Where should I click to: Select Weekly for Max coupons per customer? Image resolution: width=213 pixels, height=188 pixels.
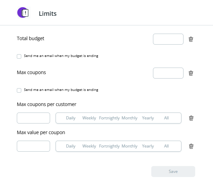click(x=89, y=118)
